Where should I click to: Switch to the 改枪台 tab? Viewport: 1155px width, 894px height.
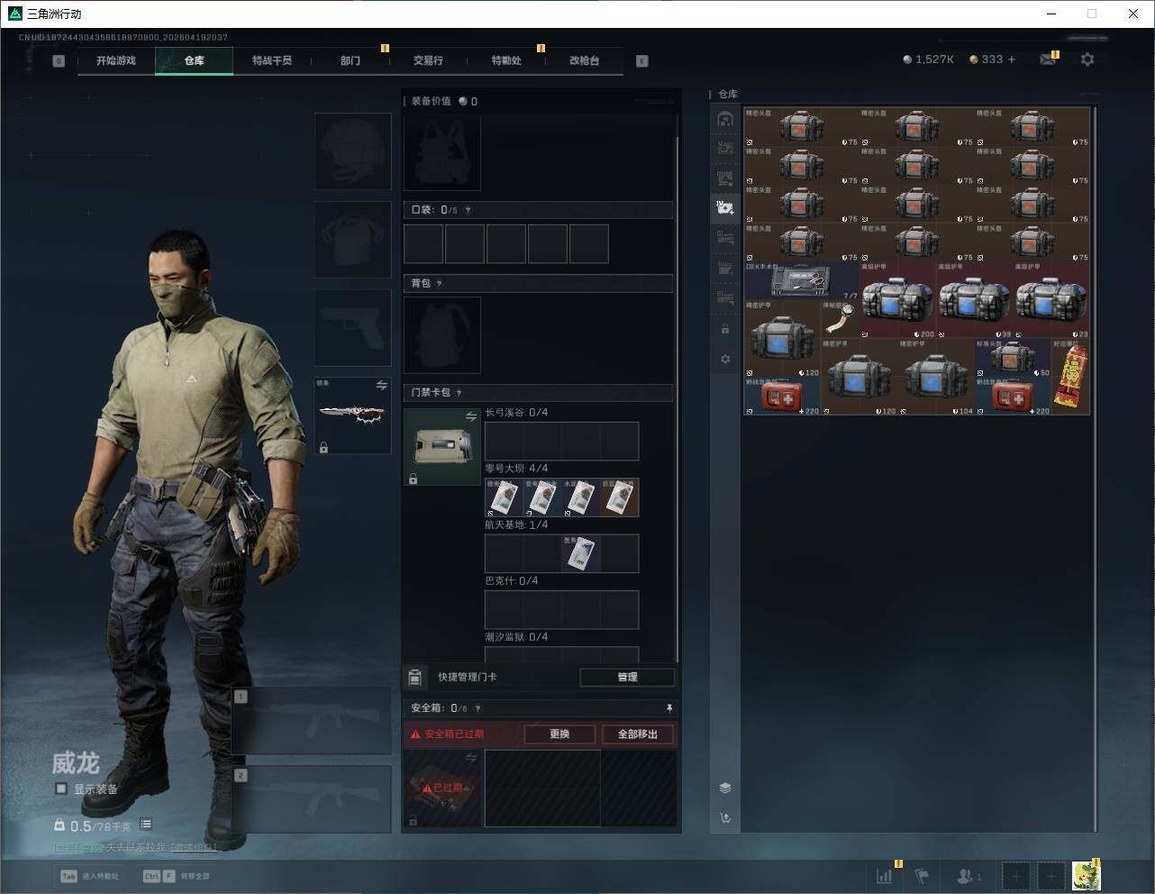(584, 60)
